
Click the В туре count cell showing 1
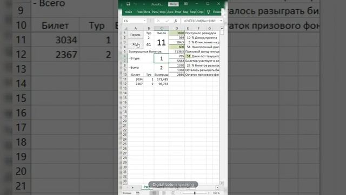(x=161, y=58)
